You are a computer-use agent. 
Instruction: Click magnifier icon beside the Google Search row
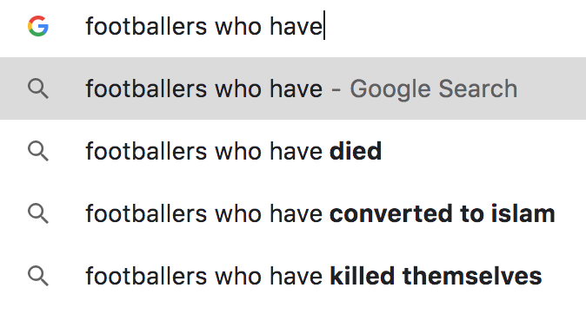[38, 88]
